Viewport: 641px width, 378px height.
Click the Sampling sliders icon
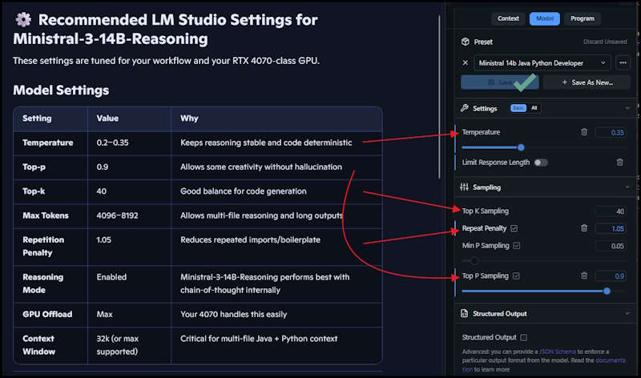[x=465, y=187]
